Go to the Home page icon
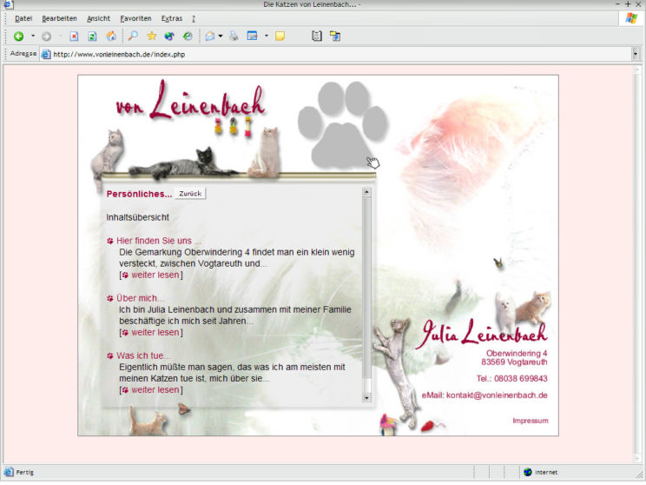 [111, 37]
